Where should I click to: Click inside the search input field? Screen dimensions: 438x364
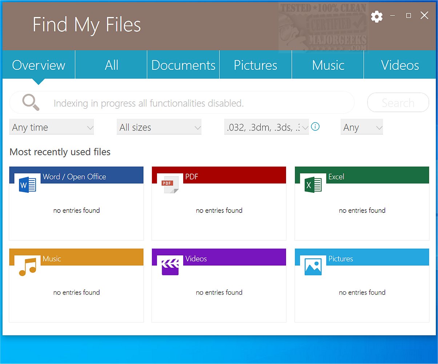click(x=182, y=103)
